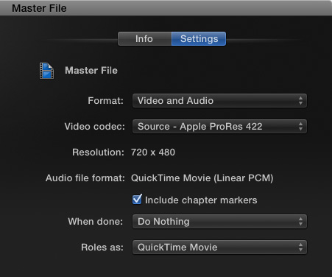Expand the When done dropdown
This screenshot has height=277, width=332.
pyautogui.click(x=219, y=222)
